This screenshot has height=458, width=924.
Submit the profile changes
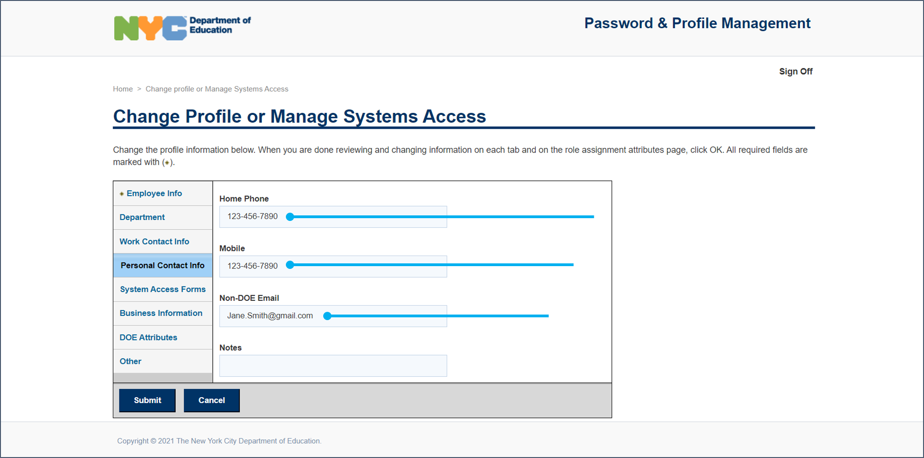(x=147, y=400)
